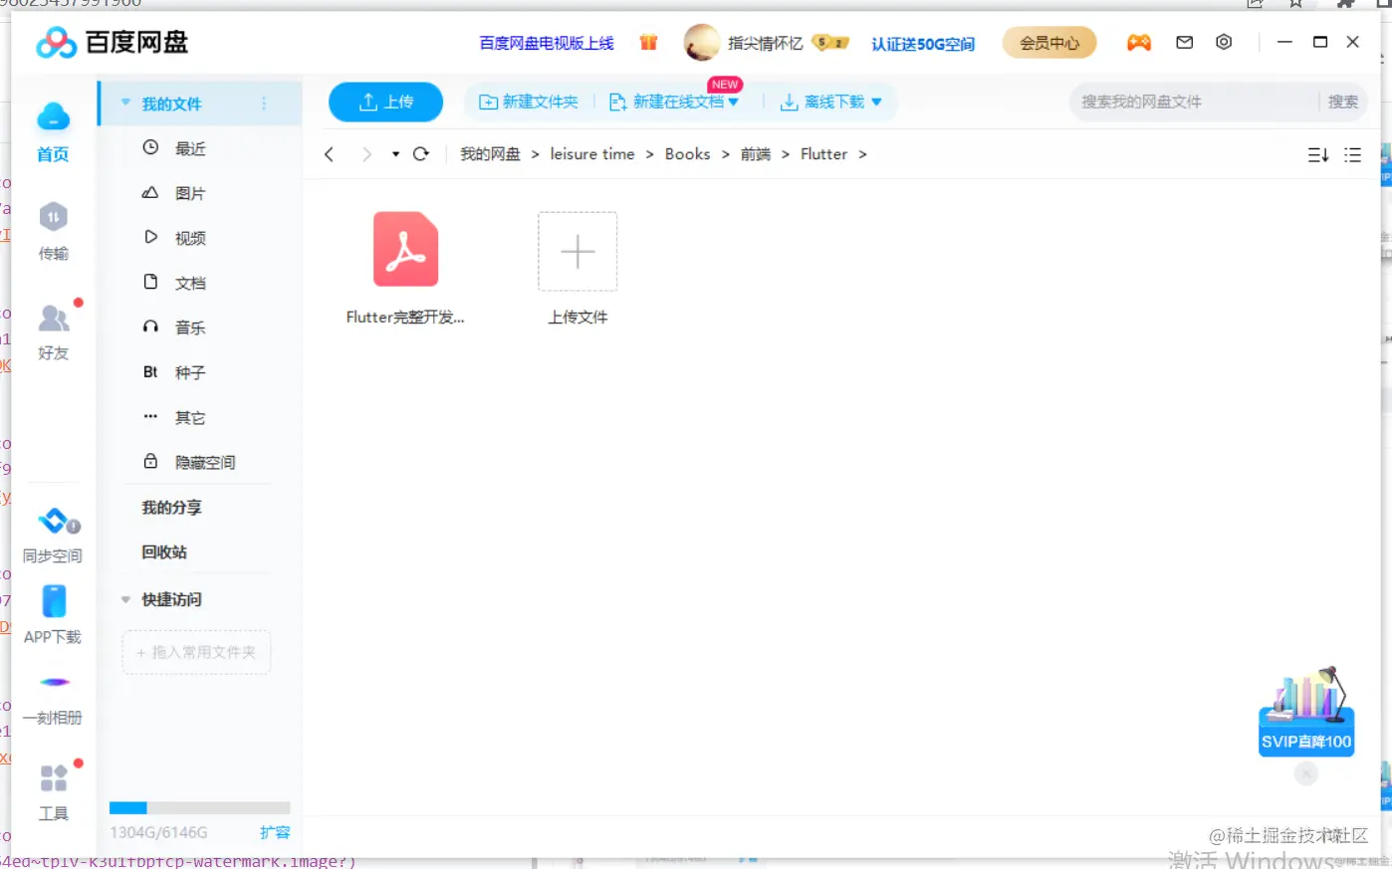Open 会员中心 member center

point(1049,43)
